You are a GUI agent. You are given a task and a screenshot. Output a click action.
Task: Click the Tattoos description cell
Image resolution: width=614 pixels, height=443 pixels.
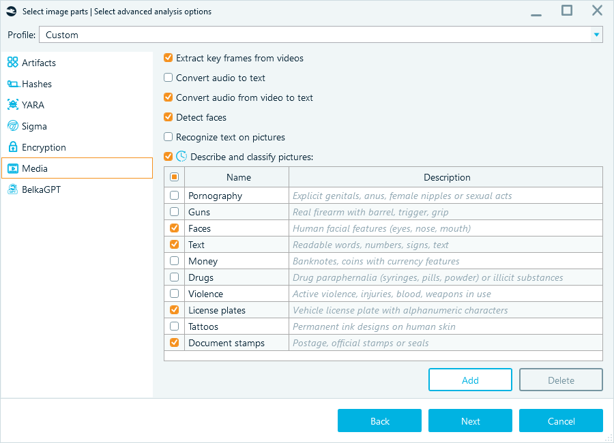tap(445, 326)
